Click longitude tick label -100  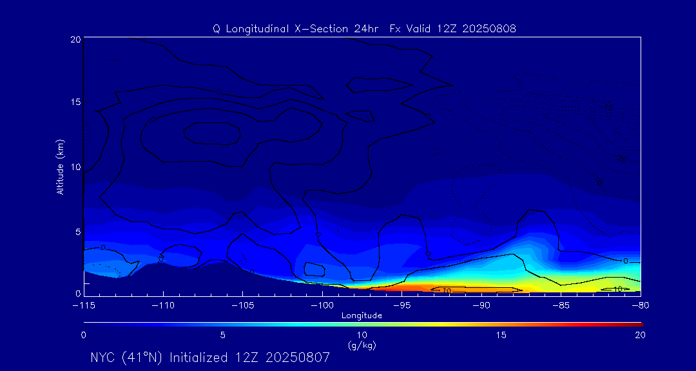[322, 306]
